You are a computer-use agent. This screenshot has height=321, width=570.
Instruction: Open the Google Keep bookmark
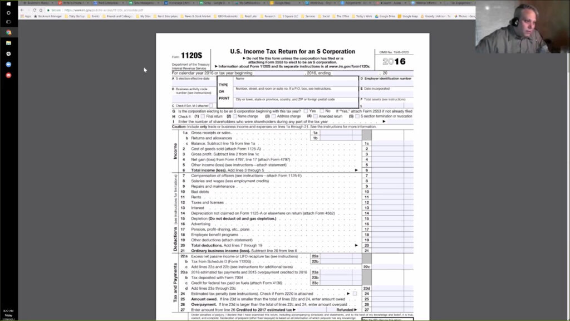(x=408, y=16)
